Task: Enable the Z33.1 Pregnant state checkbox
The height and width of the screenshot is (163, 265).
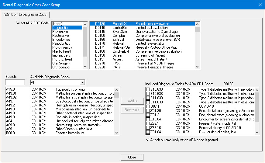Action: (148, 123)
